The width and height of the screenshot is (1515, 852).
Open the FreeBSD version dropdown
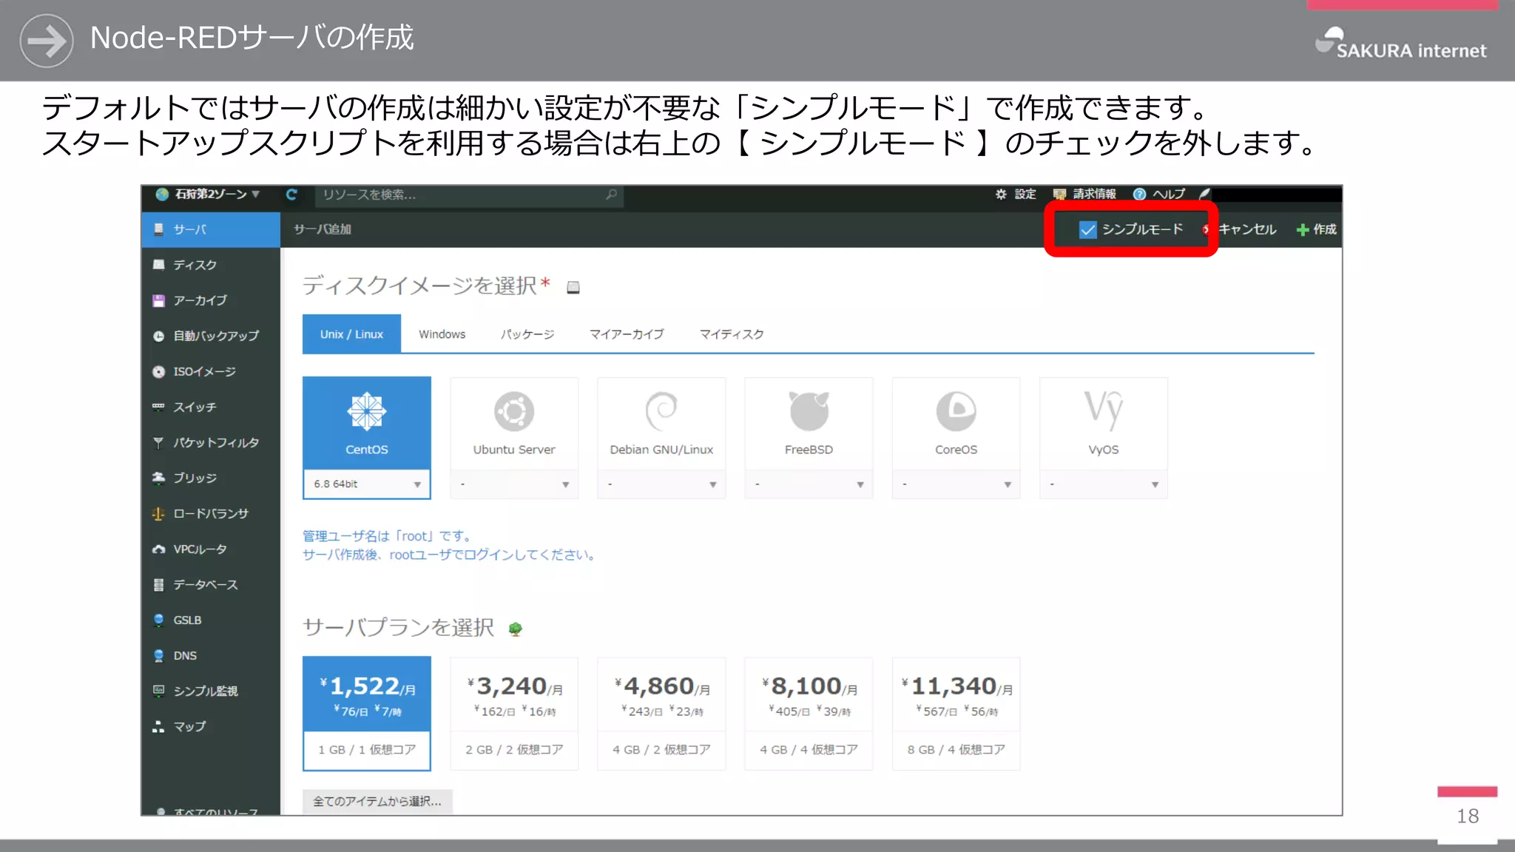click(809, 484)
